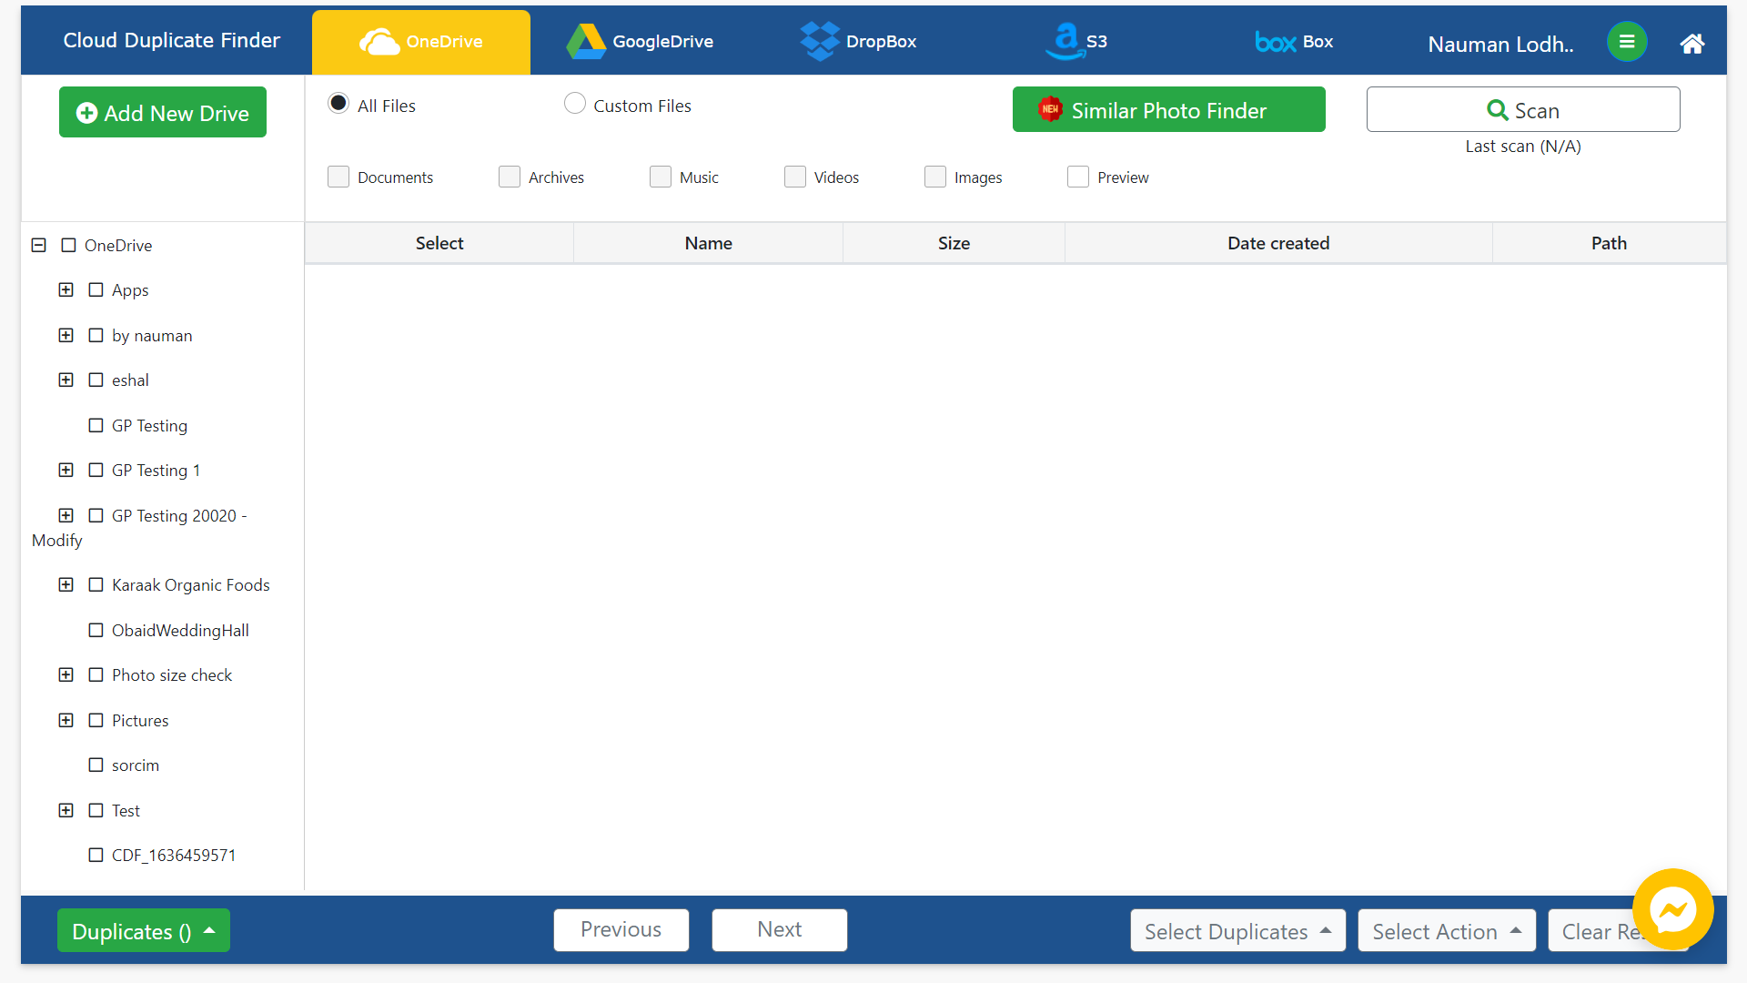Click the Google Drive triangle icon

click(x=586, y=42)
